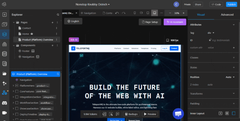This screenshot has height=121, width=240.
Task: Toggle the DeployTimeline layer checkbox
Action: pos(17,114)
